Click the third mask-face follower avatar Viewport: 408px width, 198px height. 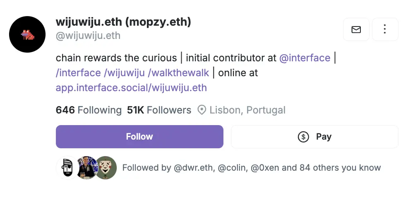pyautogui.click(x=106, y=167)
